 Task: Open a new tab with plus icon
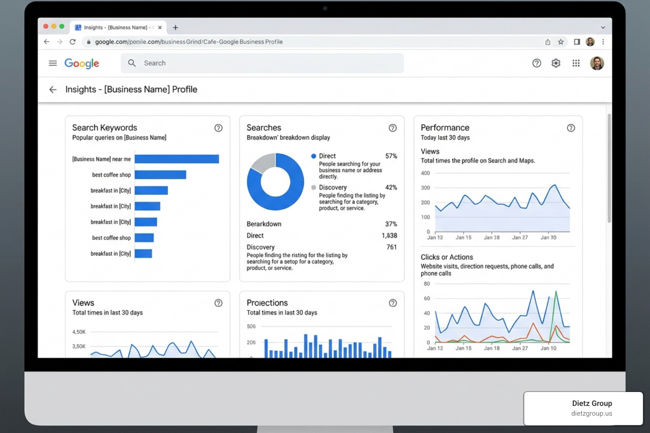coord(175,27)
